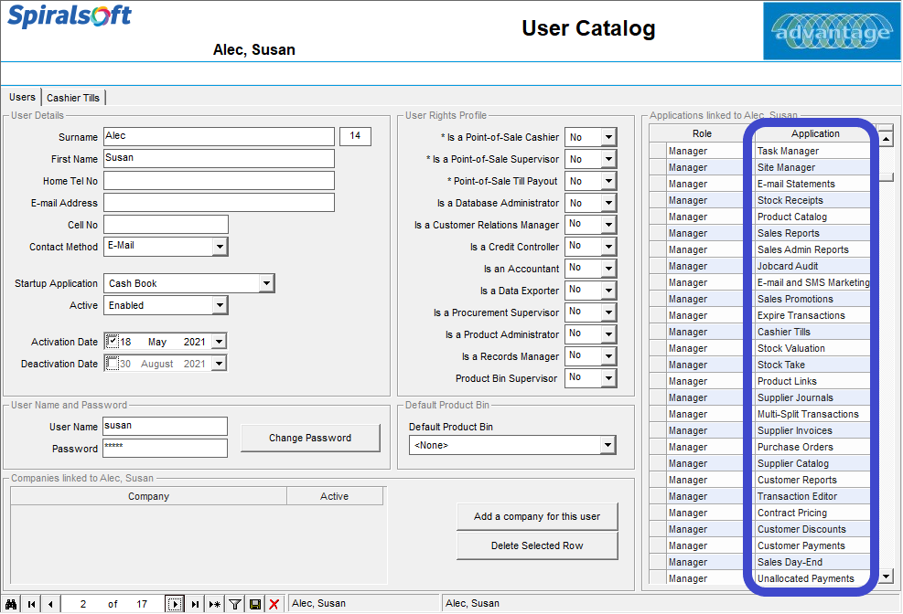The height and width of the screenshot is (614, 903).
Task: Delete the record with the red X icon
Action: click(x=274, y=604)
